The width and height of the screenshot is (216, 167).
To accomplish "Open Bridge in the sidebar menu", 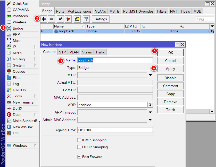I will (18, 28).
